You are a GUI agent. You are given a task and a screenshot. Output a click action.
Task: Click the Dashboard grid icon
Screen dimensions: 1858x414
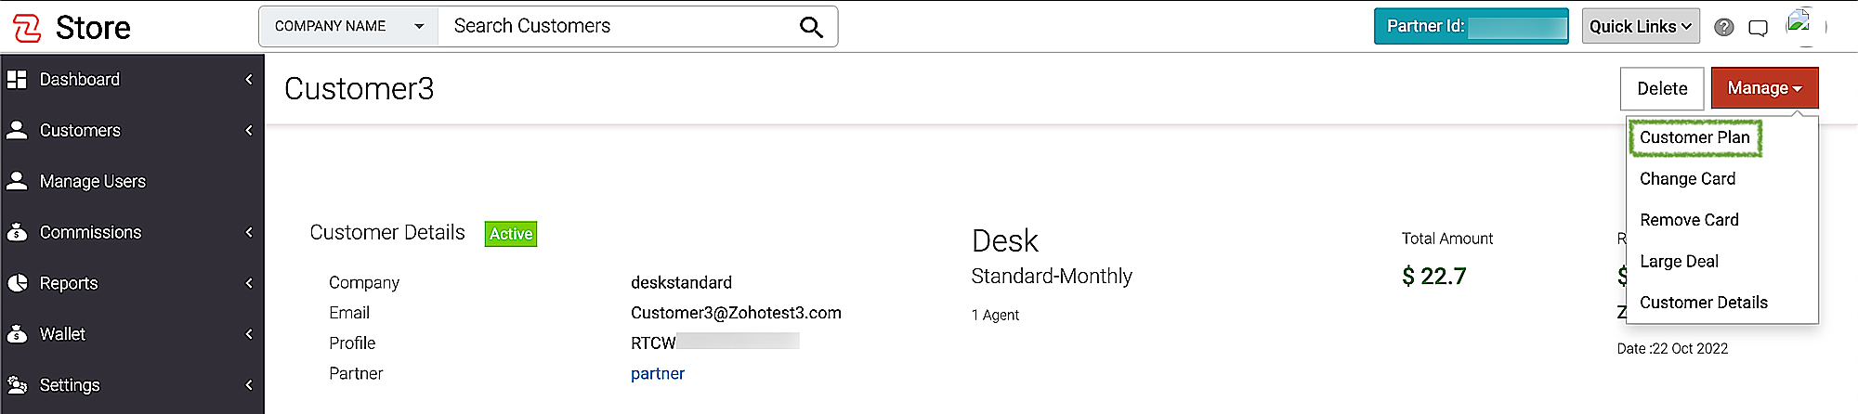point(17,80)
